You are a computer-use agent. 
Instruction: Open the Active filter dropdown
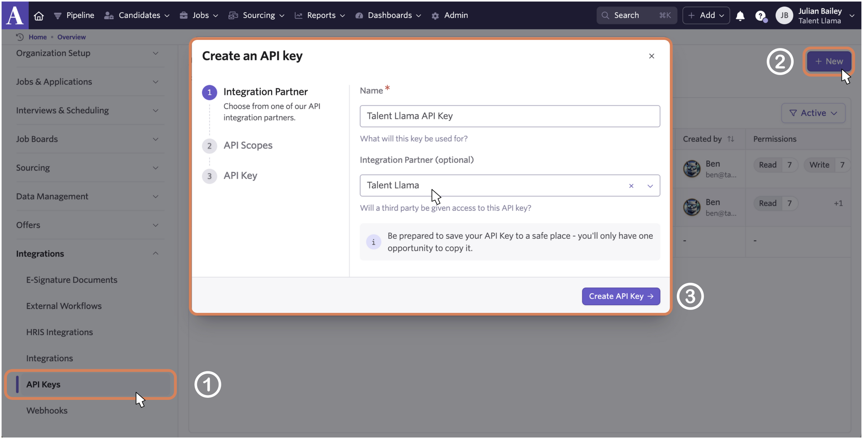[813, 113]
